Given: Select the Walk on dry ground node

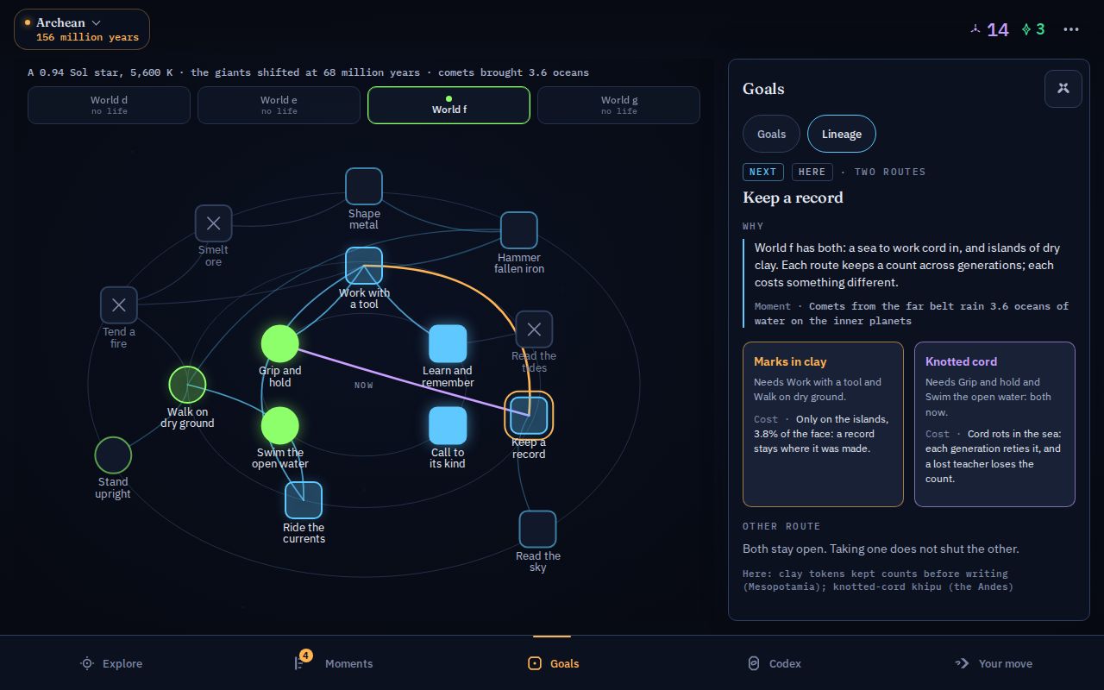Looking at the screenshot, I should (x=187, y=385).
